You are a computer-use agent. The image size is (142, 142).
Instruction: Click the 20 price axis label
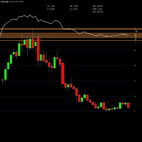click(135, 66)
